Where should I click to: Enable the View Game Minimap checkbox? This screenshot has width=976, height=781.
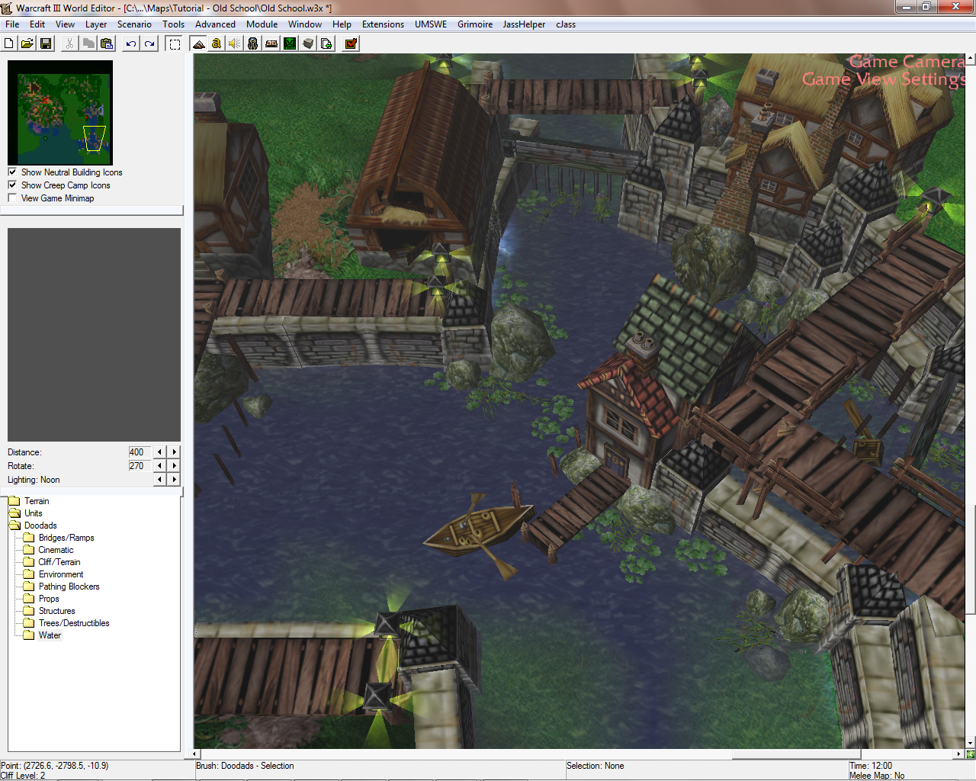tap(12, 198)
